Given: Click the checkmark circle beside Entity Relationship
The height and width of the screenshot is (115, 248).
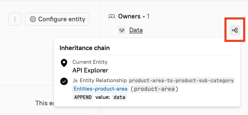Looking at the screenshot, I should [64, 81].
